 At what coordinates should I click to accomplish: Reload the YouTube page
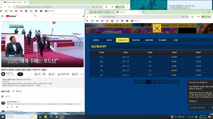[9, 7]
